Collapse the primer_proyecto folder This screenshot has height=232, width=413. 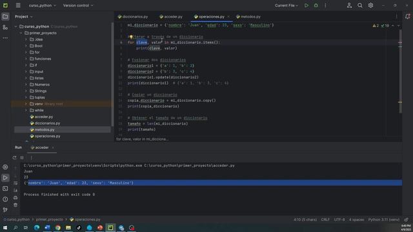click(21, 33)
